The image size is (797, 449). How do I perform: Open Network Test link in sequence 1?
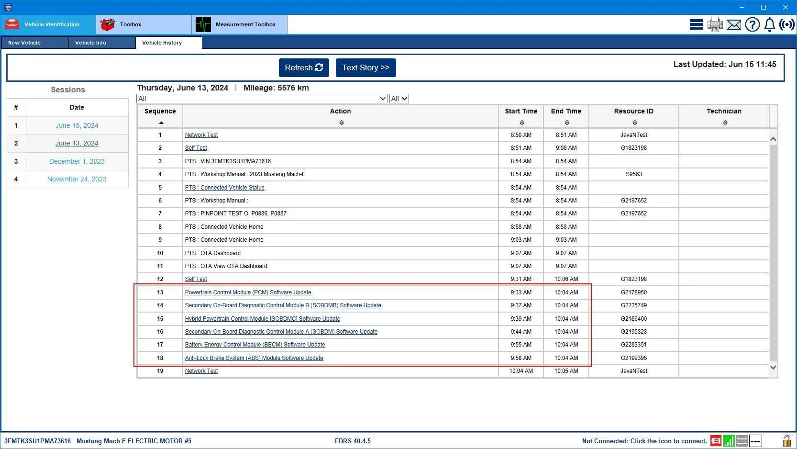coord(201,135)
